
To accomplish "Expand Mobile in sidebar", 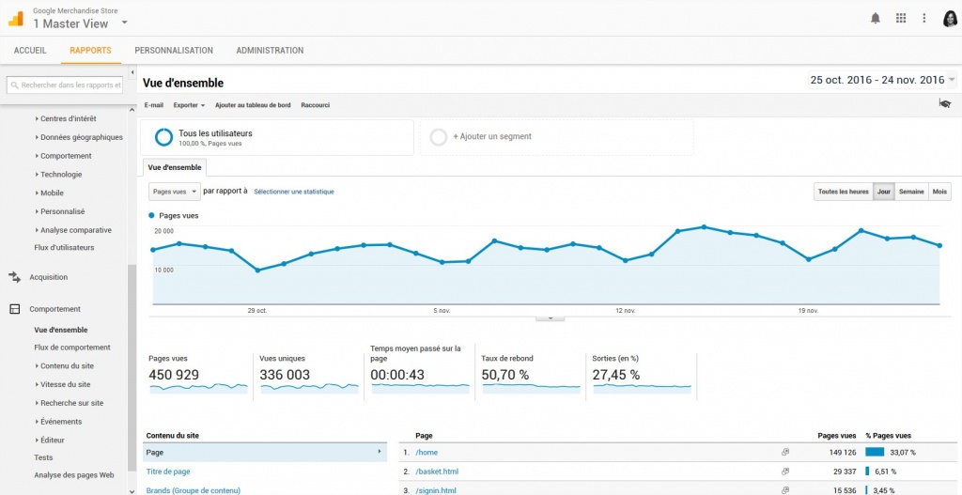I will coord(51,193).
